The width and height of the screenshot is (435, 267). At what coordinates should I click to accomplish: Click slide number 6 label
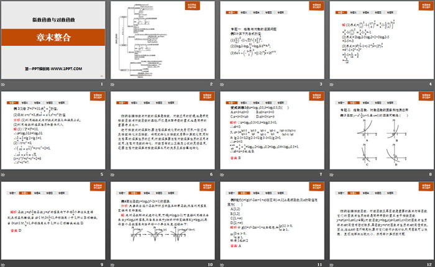pos(211,174)
